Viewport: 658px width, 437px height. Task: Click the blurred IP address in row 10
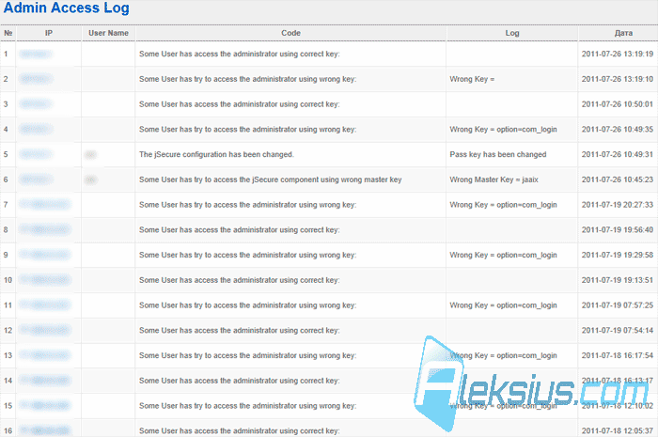(x=45, y=280)
